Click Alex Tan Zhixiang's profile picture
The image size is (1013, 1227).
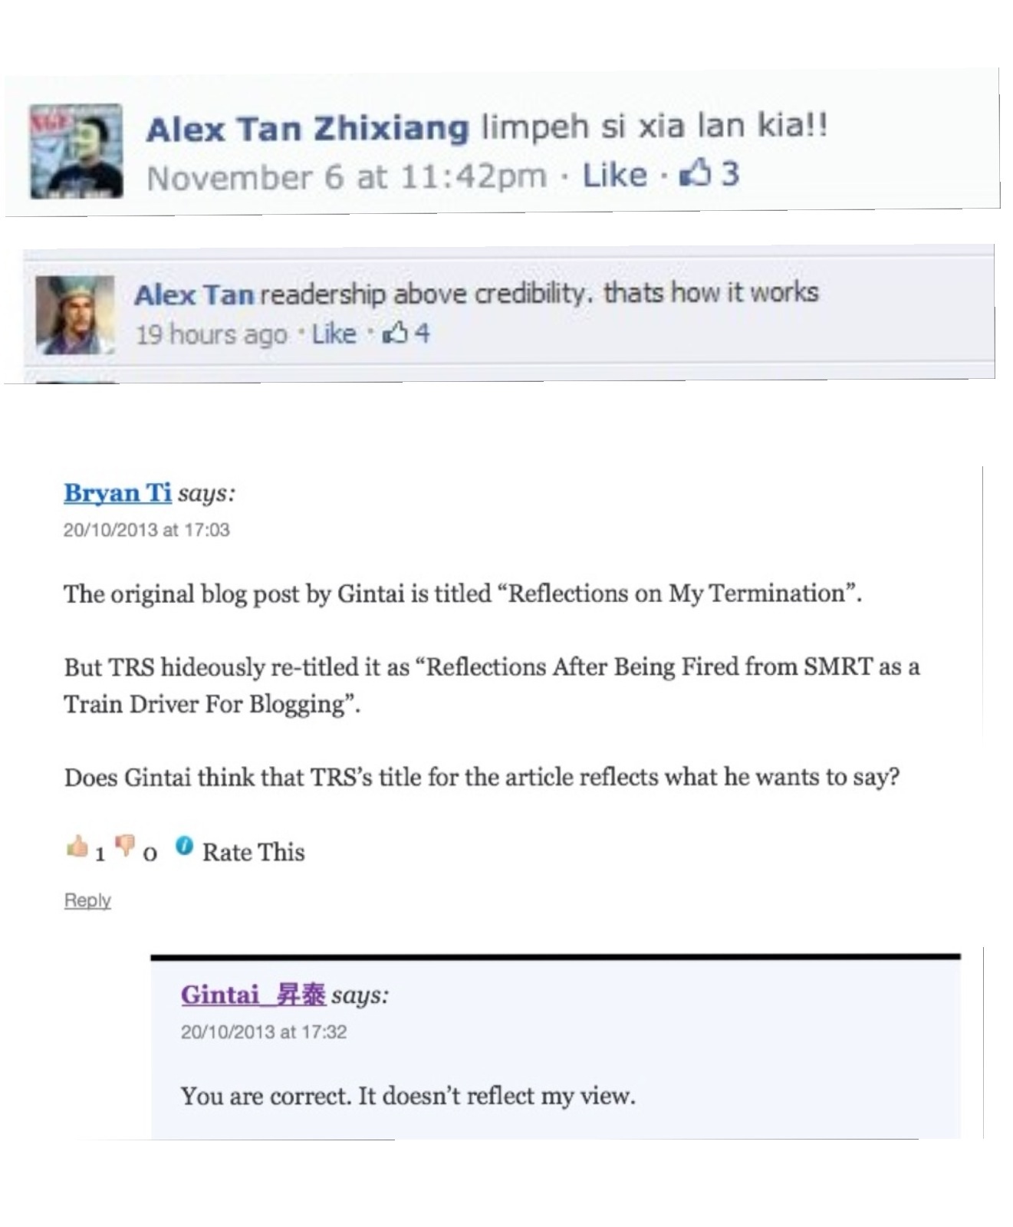click(x=77, y=151)
